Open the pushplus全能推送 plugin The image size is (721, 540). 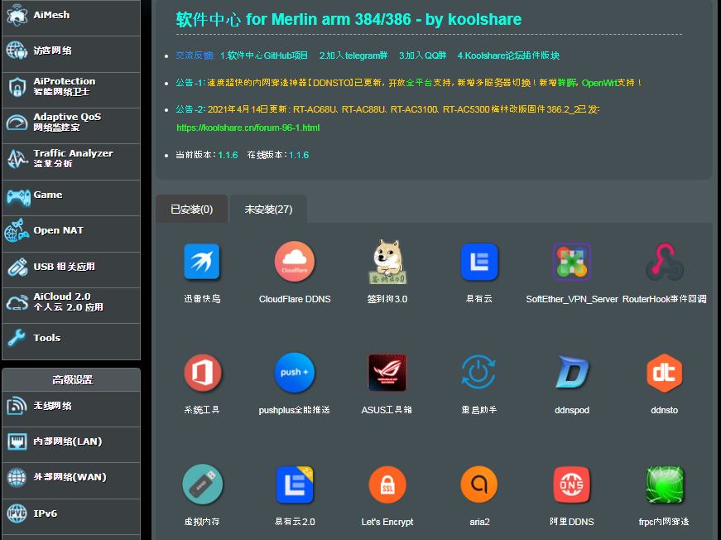[295, 374]
